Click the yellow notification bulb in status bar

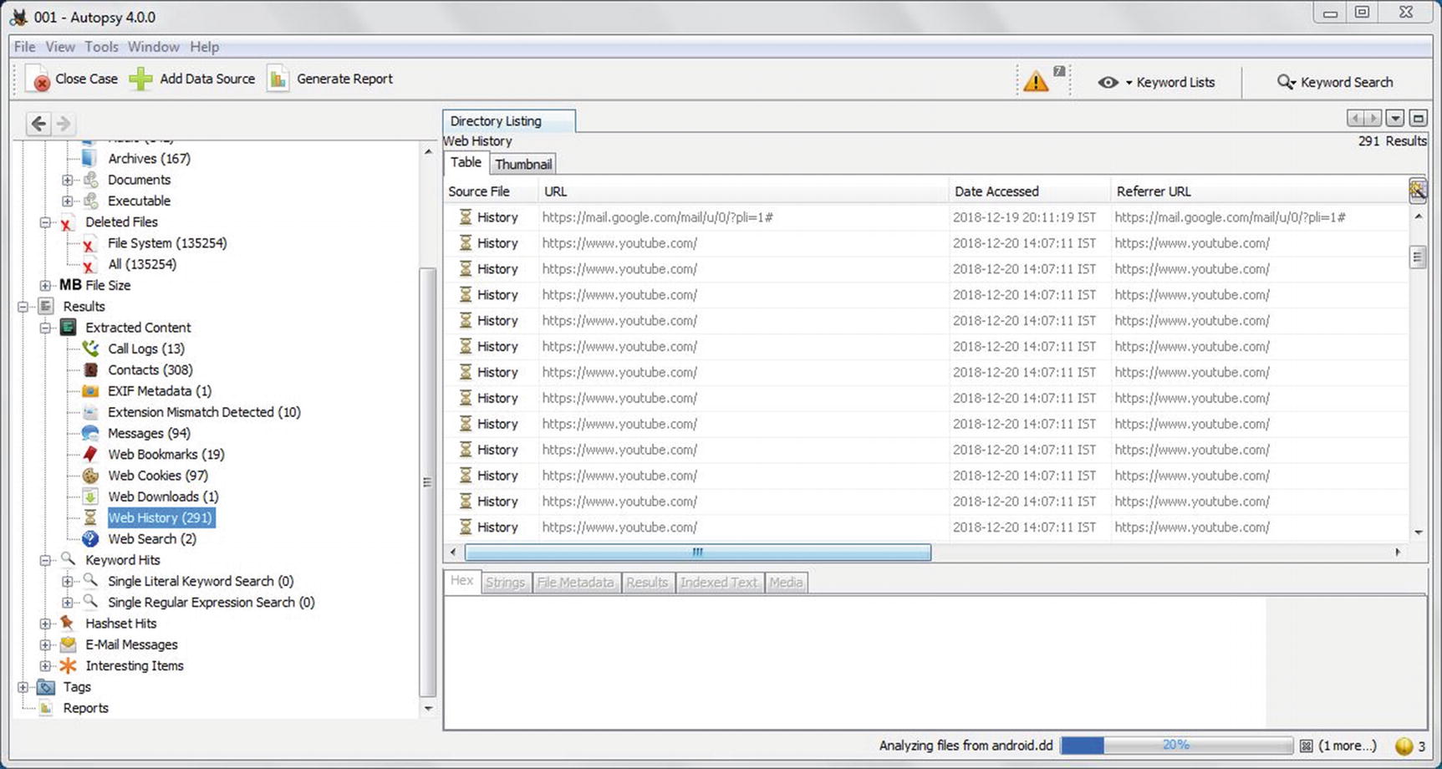pos(1404,746)
